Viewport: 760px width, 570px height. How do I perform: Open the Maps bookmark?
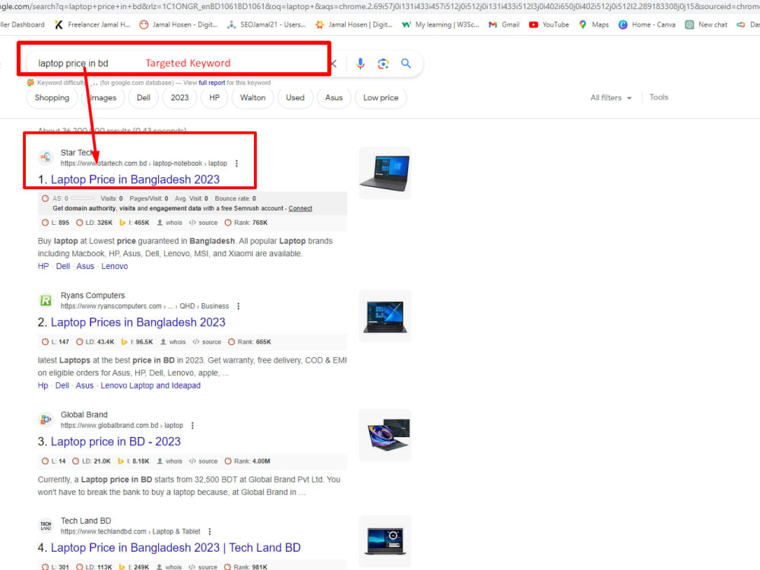tap(594, 25)
